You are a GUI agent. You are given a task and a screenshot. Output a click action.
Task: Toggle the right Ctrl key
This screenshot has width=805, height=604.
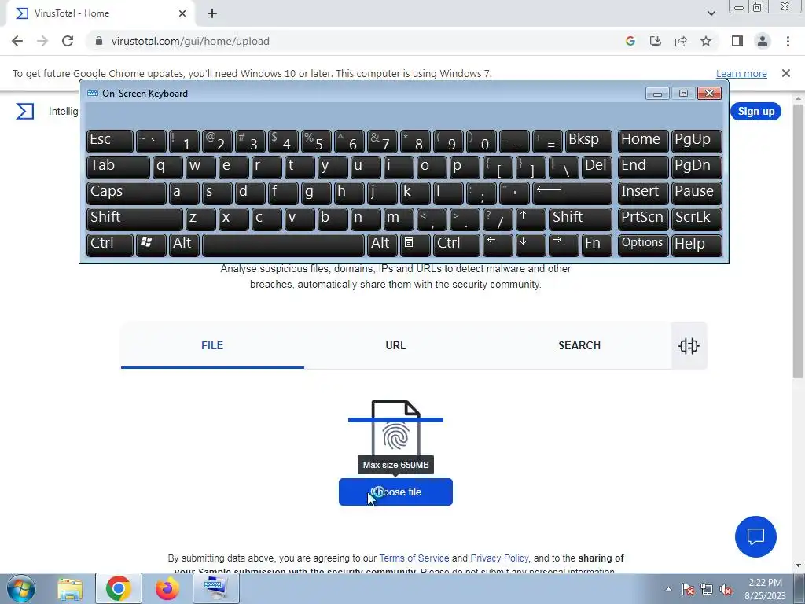point(457,245)
